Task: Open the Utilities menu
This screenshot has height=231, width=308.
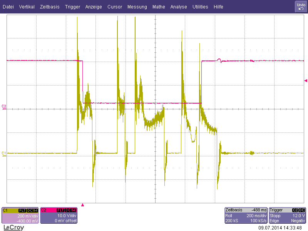Action: tap(200, 7)
